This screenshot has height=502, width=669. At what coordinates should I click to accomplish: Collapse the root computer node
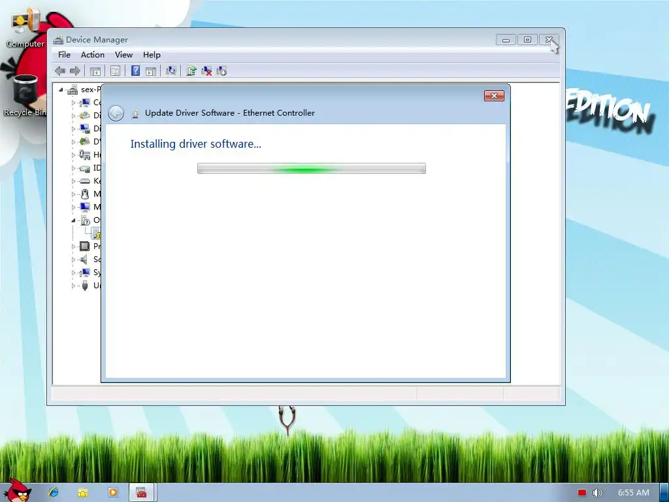point(61,90)
